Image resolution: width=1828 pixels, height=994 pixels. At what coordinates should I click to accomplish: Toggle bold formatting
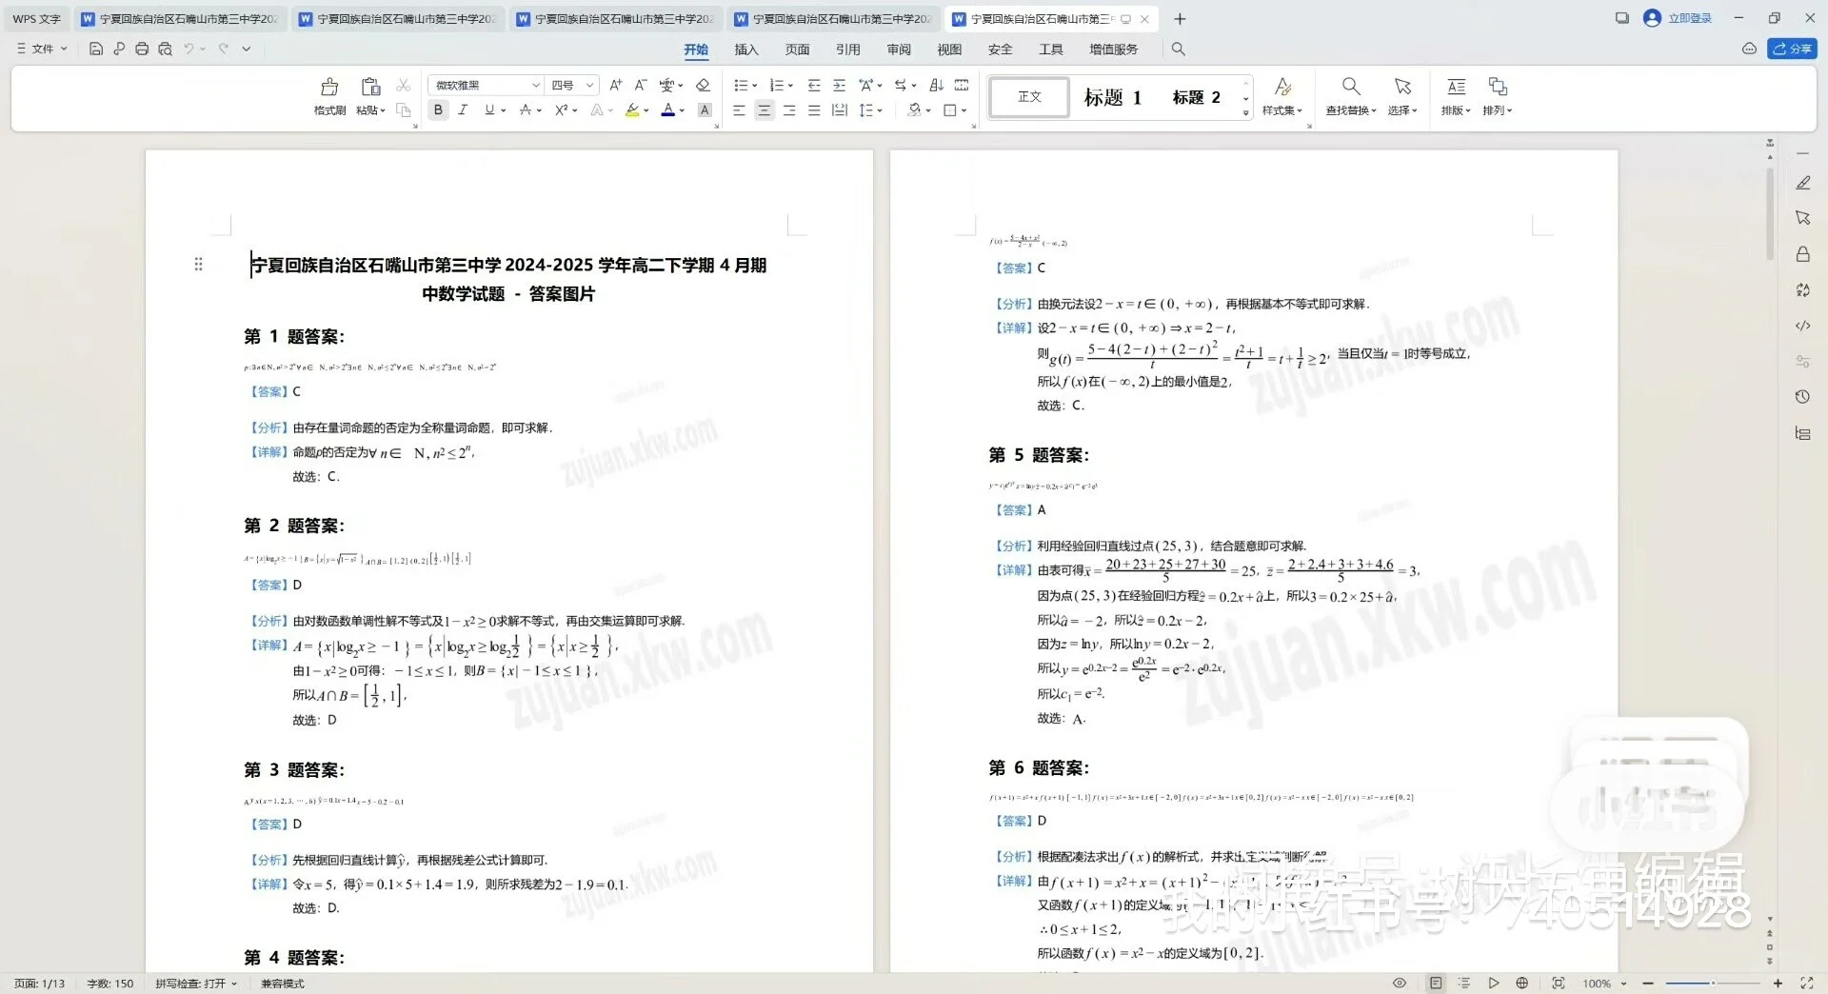coord(437,110)
